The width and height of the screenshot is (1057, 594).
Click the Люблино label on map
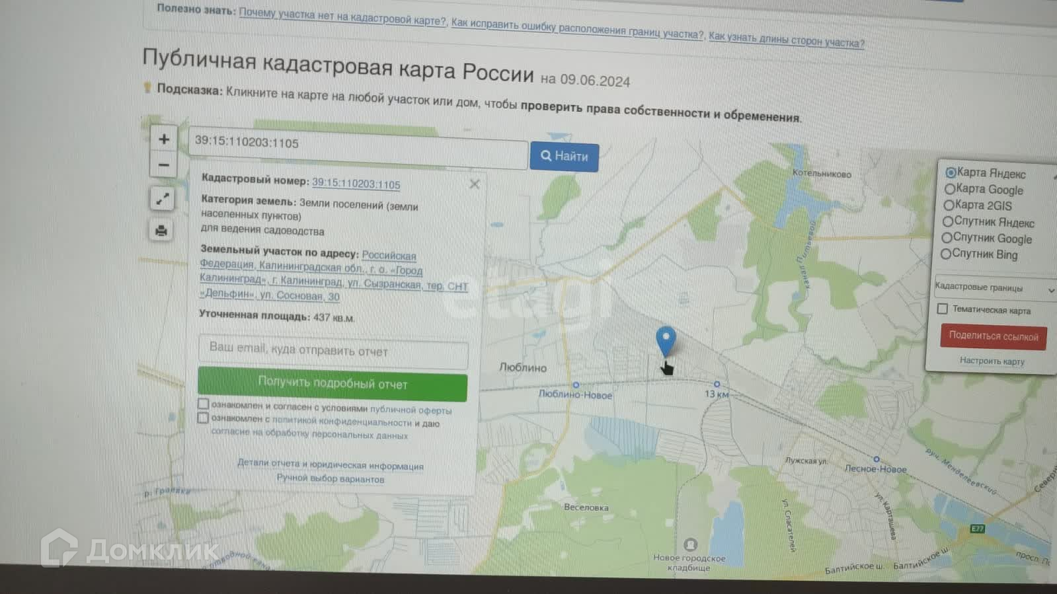tap(523, 367)
